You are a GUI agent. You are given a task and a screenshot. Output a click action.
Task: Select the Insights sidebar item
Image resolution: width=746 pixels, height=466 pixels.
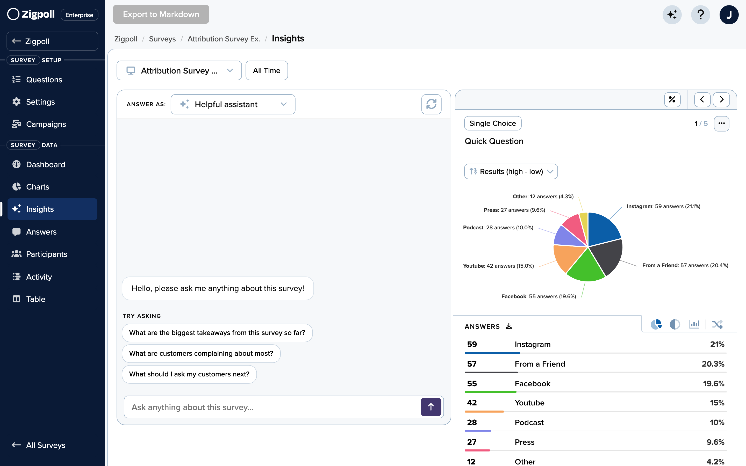tap(52, 209)
